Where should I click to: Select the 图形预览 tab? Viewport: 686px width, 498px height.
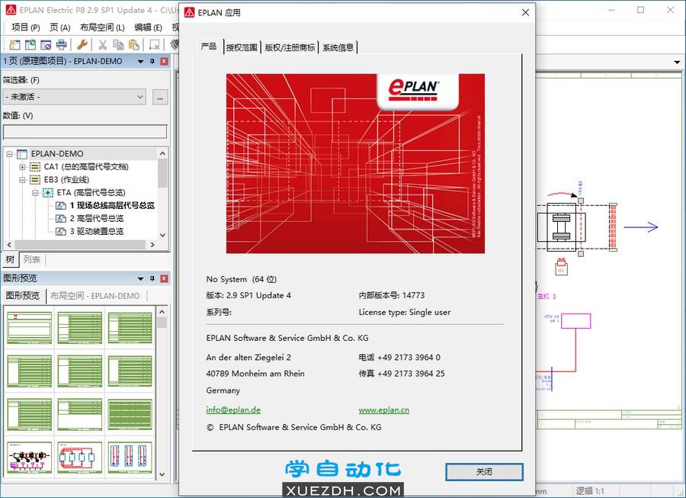[x=23, y=296]
